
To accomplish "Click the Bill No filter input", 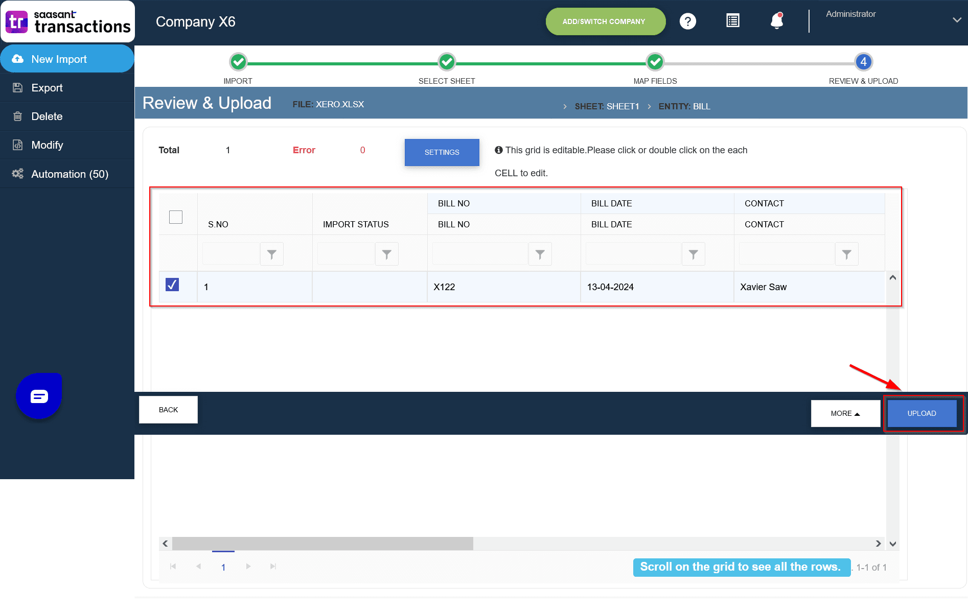I will 480,254.
